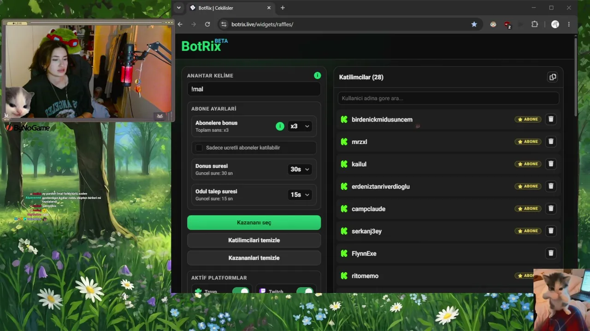The image size is (590, 331).
Task: Go back to the previous page
Action: (180, 24)
